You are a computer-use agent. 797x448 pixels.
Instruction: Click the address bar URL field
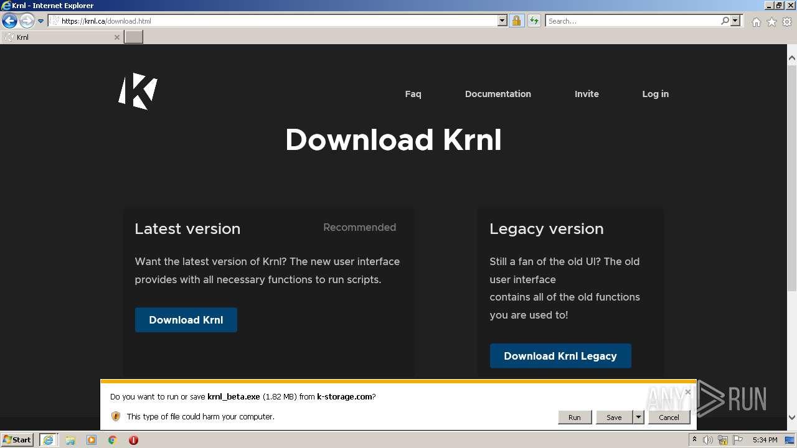pyautogui.click(x=273, y=21)
